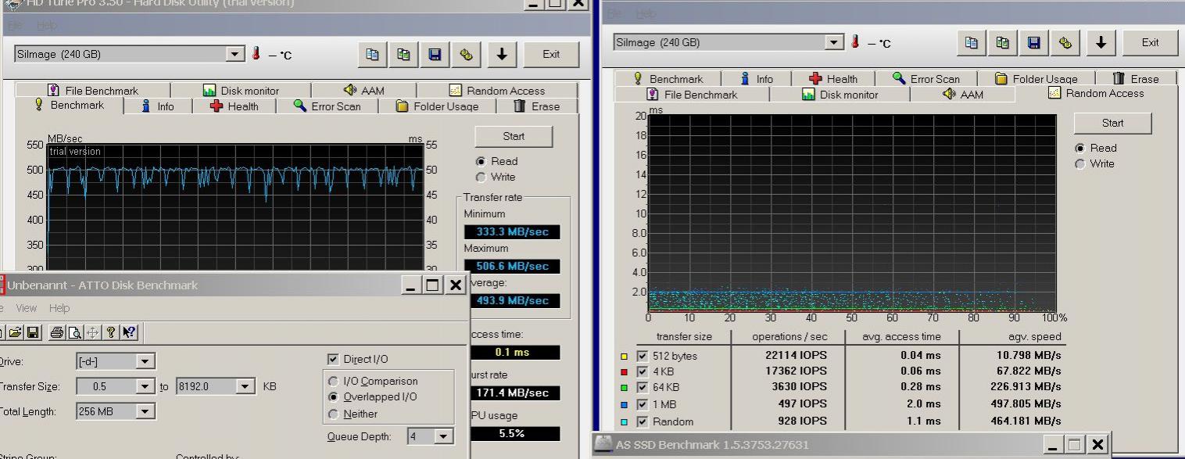Print icon in ATTO toolbar
Screen dimensions: 1185x459
pyautogui.click(x=57, y=332)
